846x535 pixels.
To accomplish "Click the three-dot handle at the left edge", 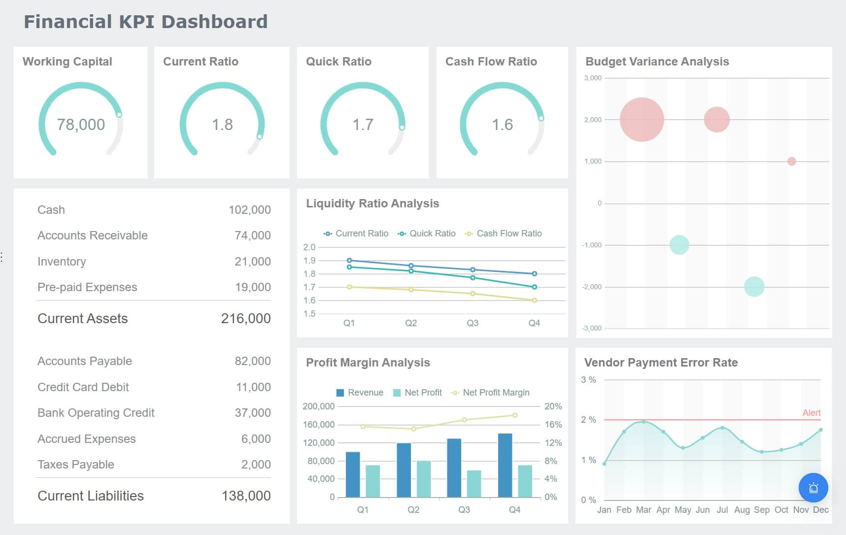I will pyautogui.click(x=2, y=257).
